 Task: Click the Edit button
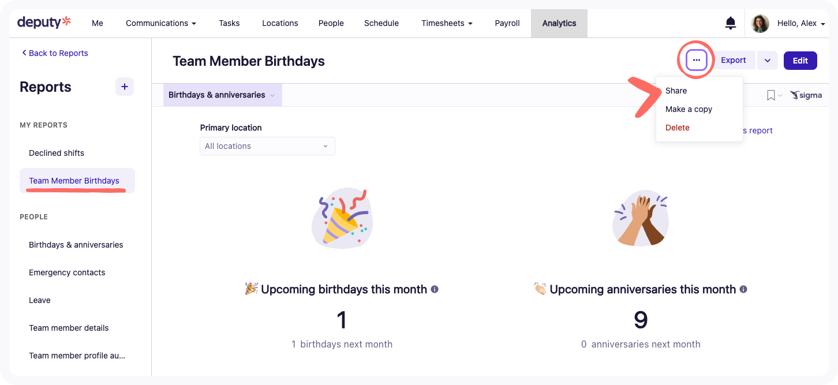800,60
